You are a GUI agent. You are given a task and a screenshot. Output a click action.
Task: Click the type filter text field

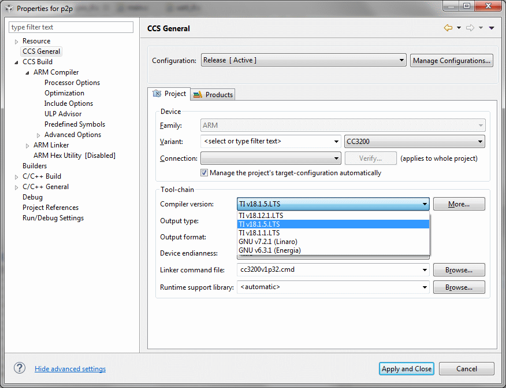tap(71, 27)
